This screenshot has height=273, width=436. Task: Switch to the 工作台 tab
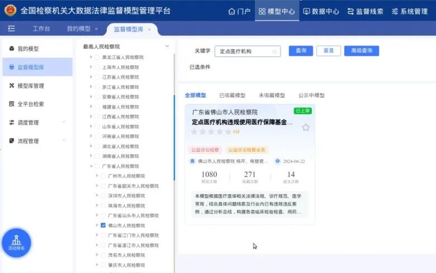point(41,28)
